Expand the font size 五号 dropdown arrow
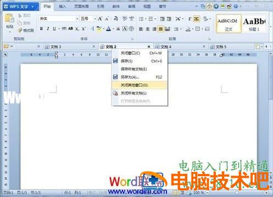Screen dimensions: 273x197 coord(95,19)
